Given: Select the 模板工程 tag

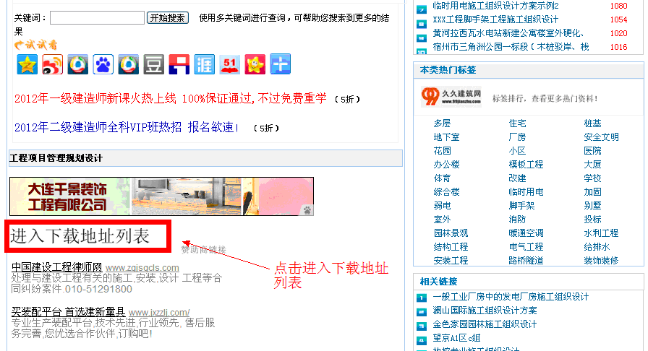Looking at the screenshot, I should click(526, 165).
